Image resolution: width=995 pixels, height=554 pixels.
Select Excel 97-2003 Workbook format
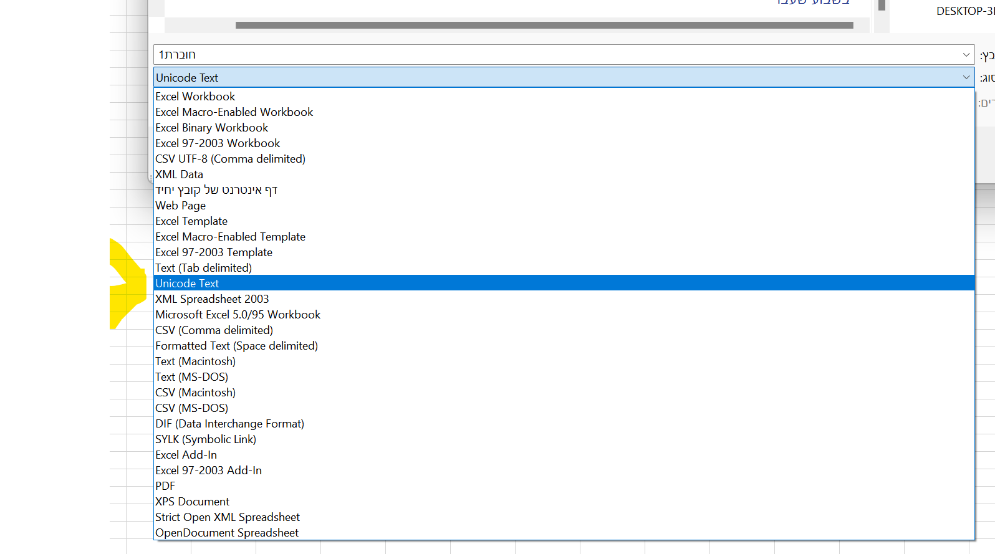pyautogui.click(x=564, y=143)
